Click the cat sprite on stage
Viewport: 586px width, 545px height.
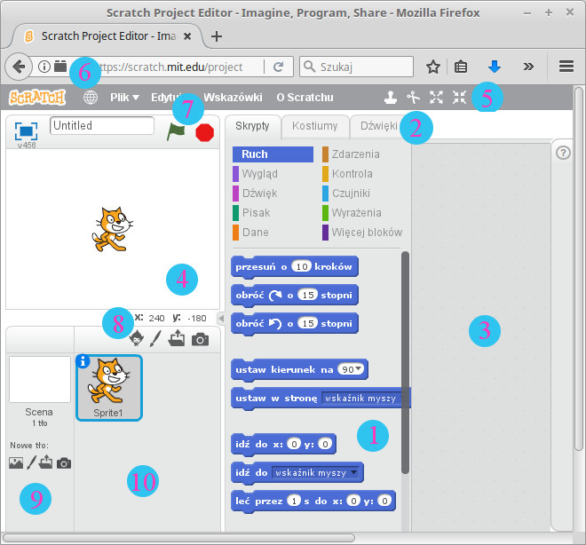[x=112, y=229]
